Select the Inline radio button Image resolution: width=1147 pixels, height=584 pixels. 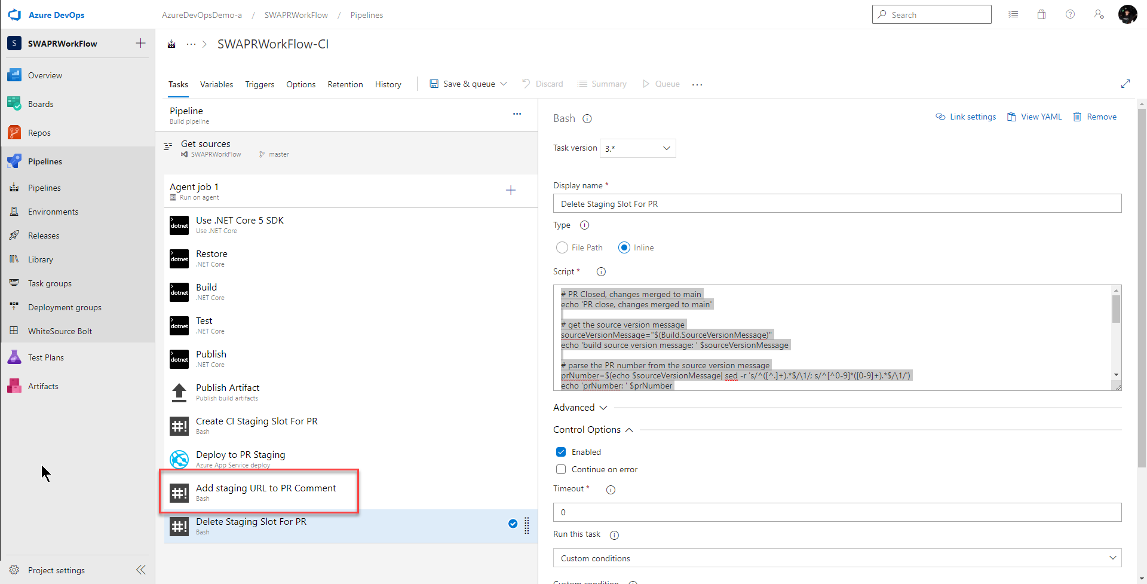click(624, 247)
